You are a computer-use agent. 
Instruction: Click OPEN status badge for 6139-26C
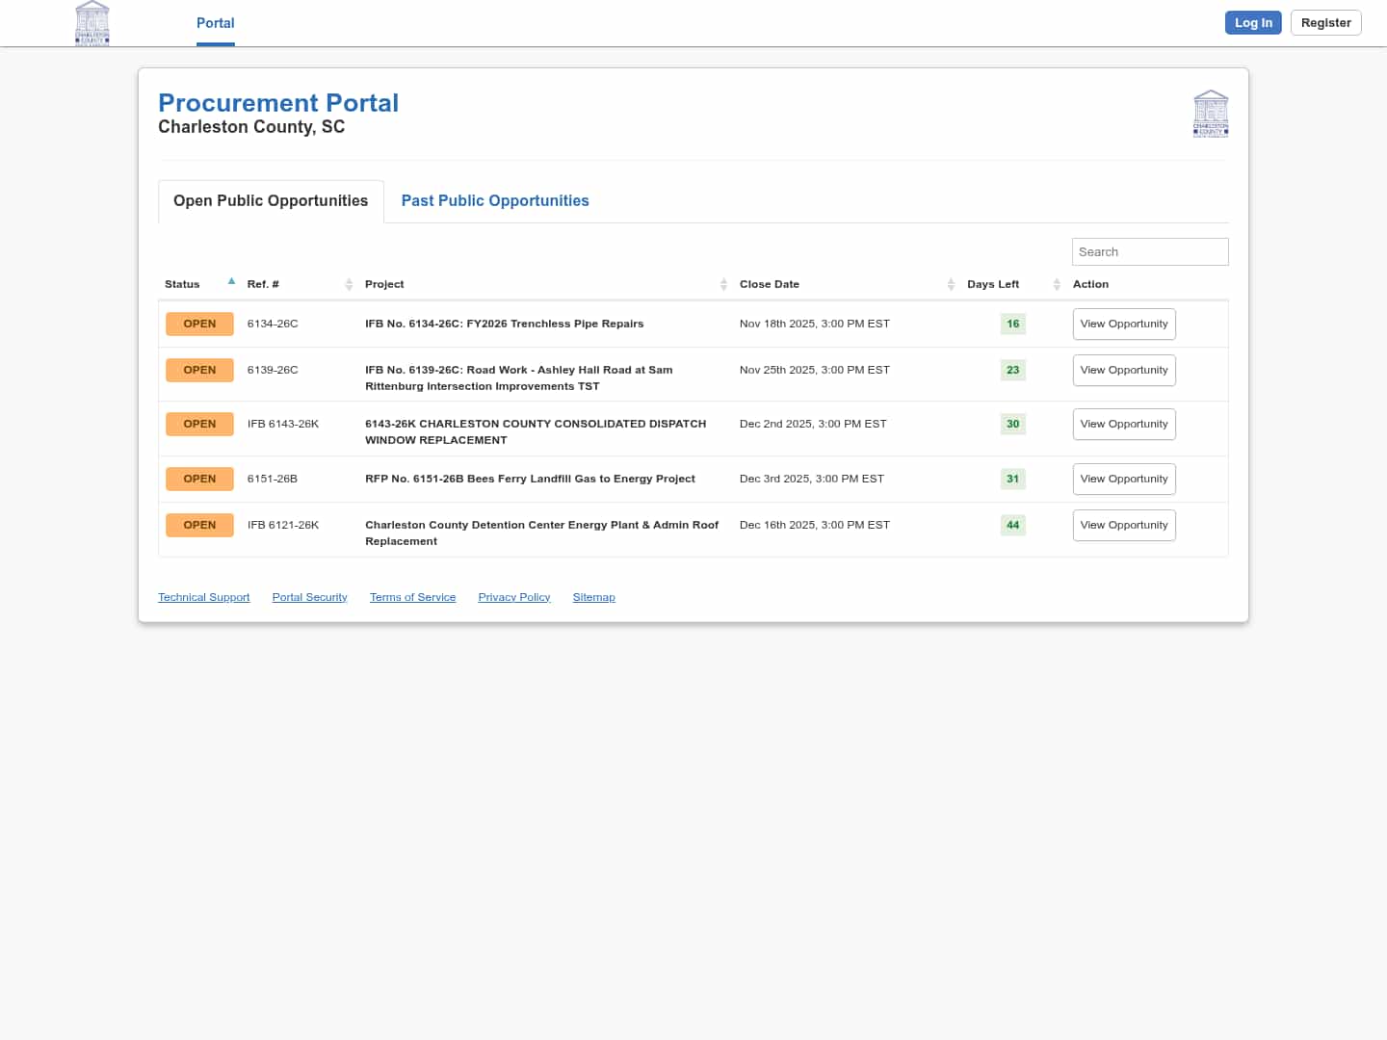[x=199, y=370]
